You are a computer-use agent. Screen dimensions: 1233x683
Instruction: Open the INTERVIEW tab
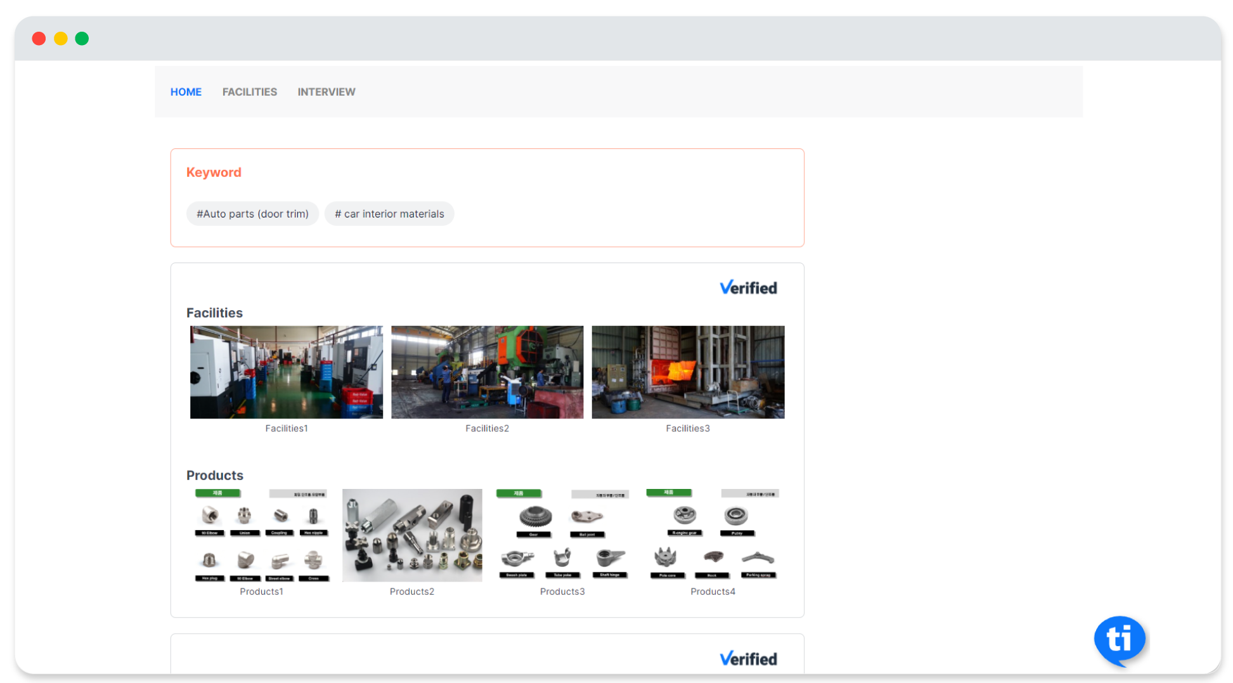pos(326,92)
